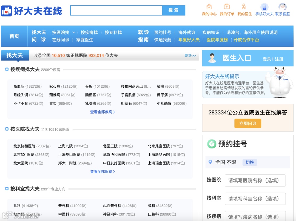
Task: Open 口腔科 department link
Action: (x=153, y=214)
